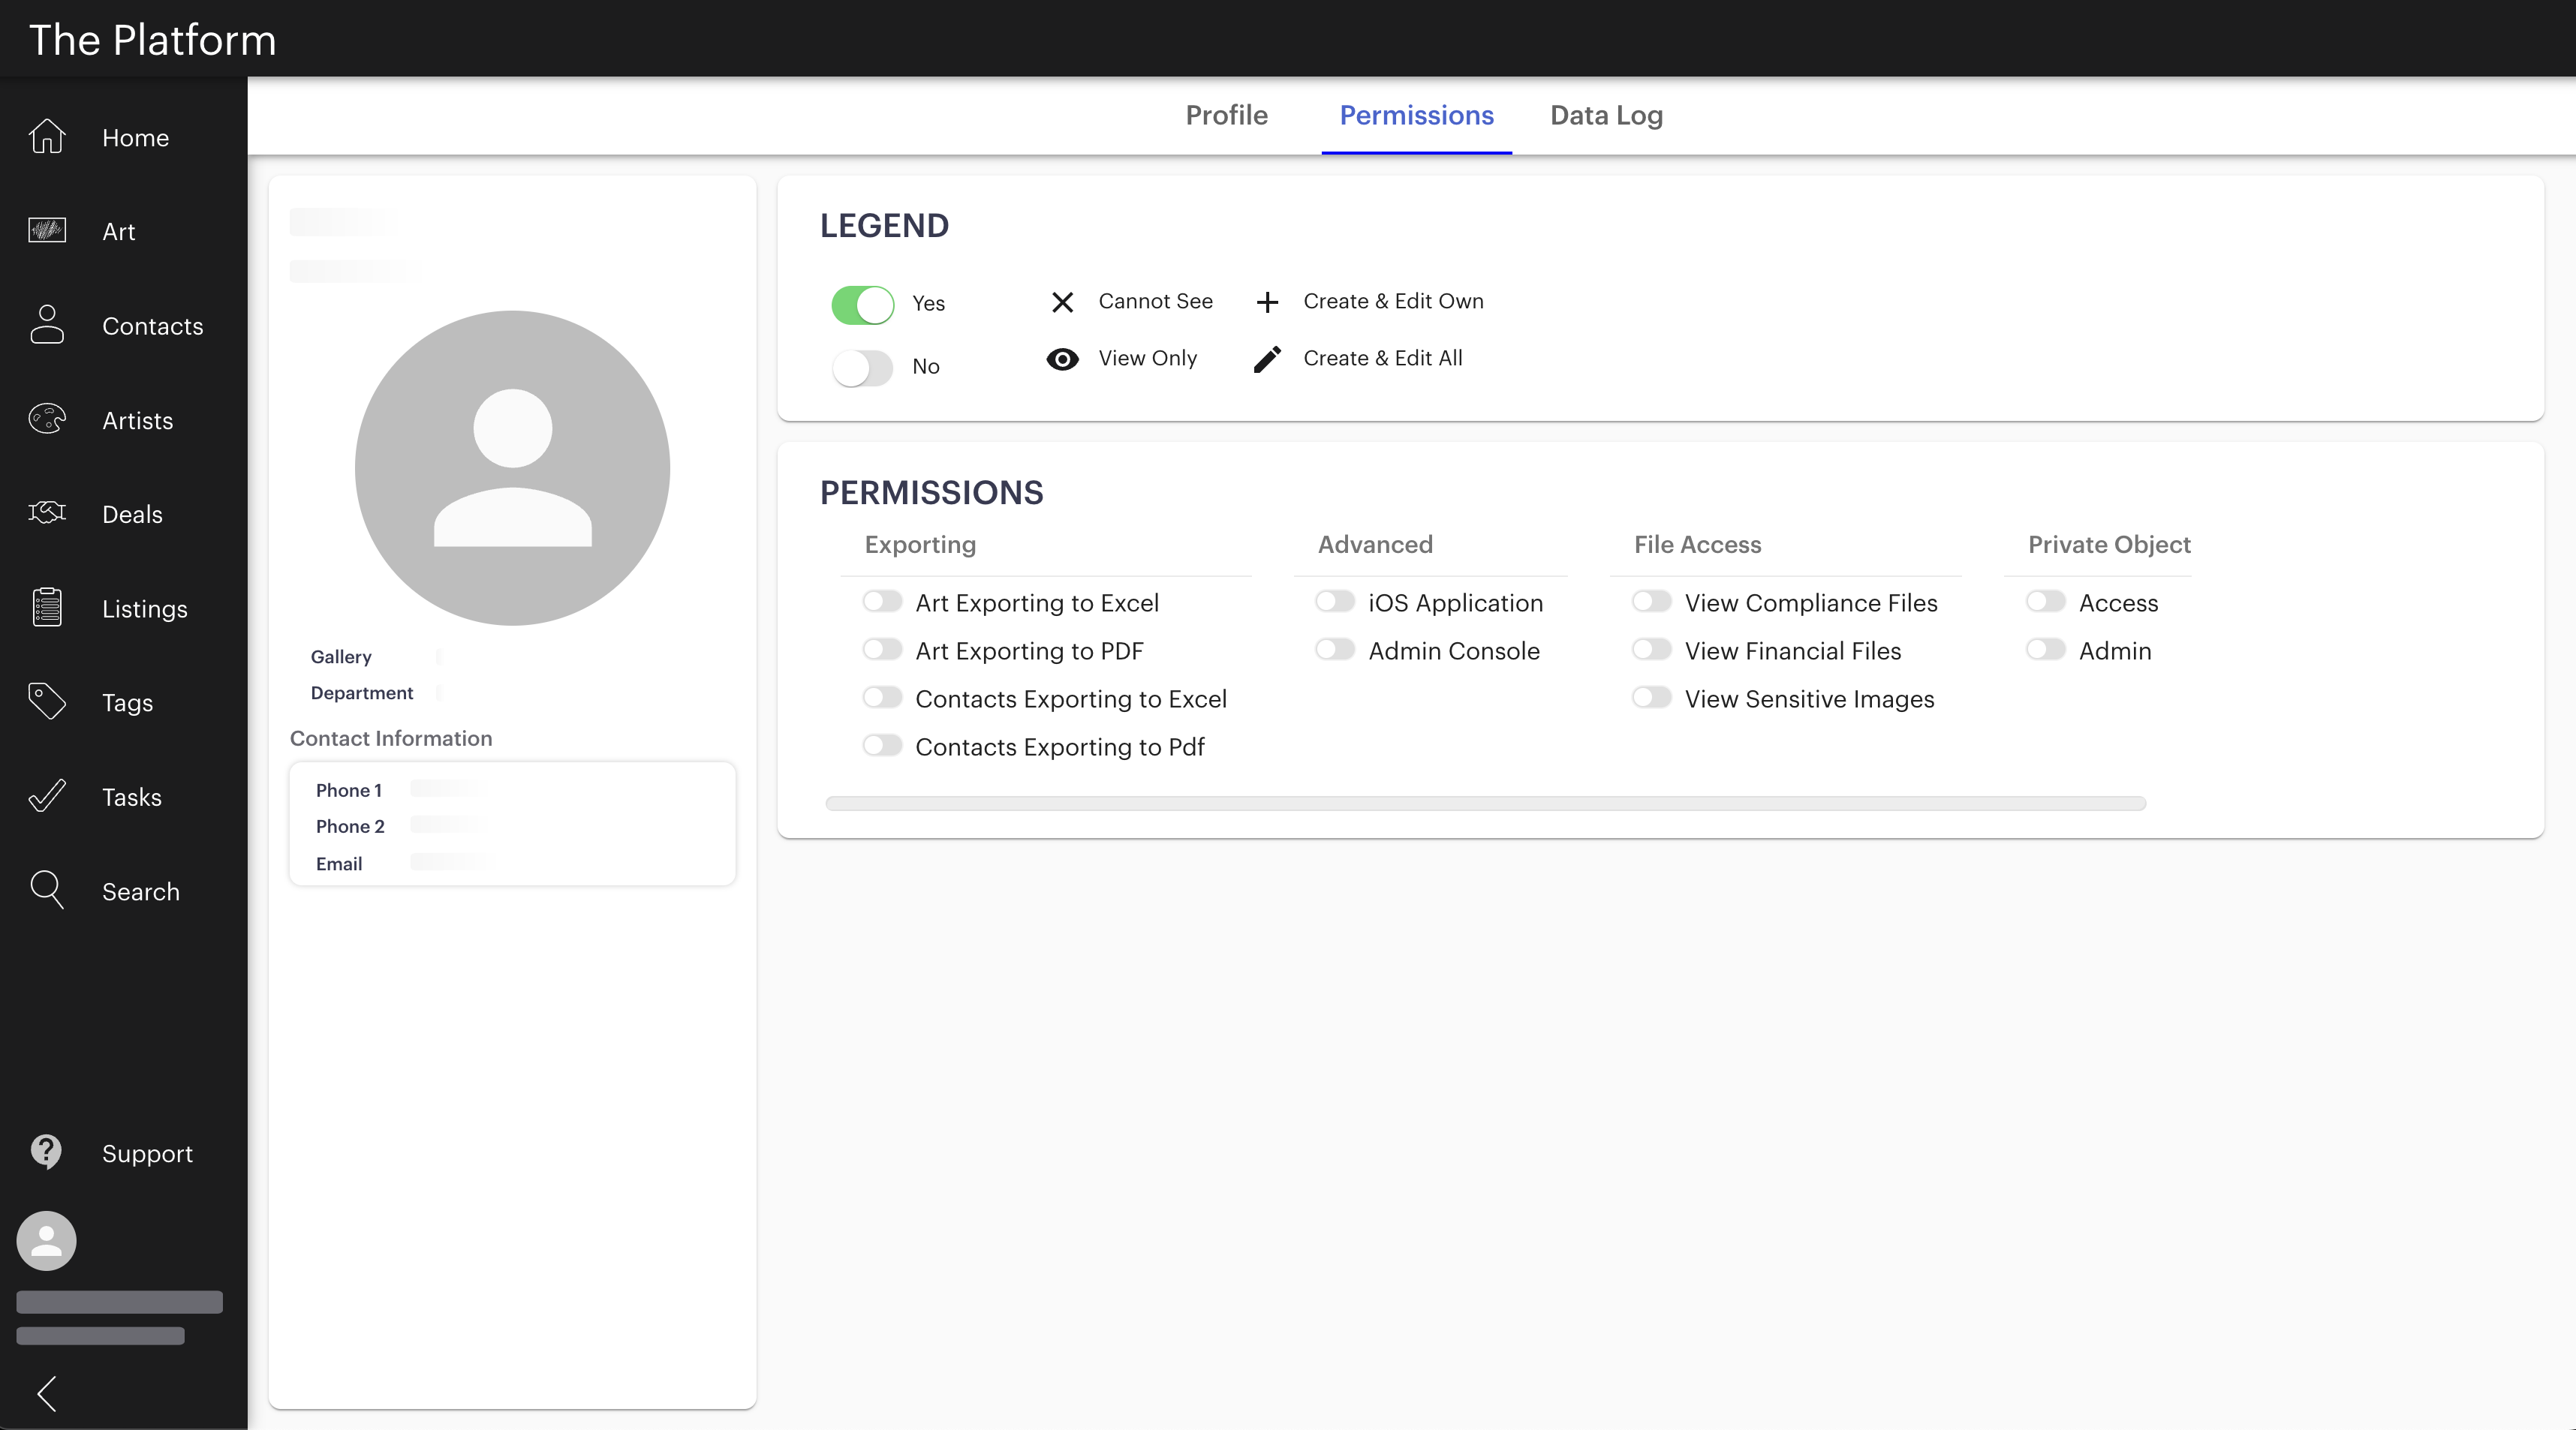Click the Search magnifier icon
2576x1430 pixels.
(47, 891)
